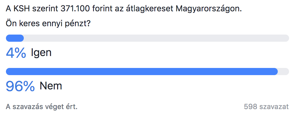Choose the Nem answer label
This screenshot has width=295, height=121.
(51, 86)
